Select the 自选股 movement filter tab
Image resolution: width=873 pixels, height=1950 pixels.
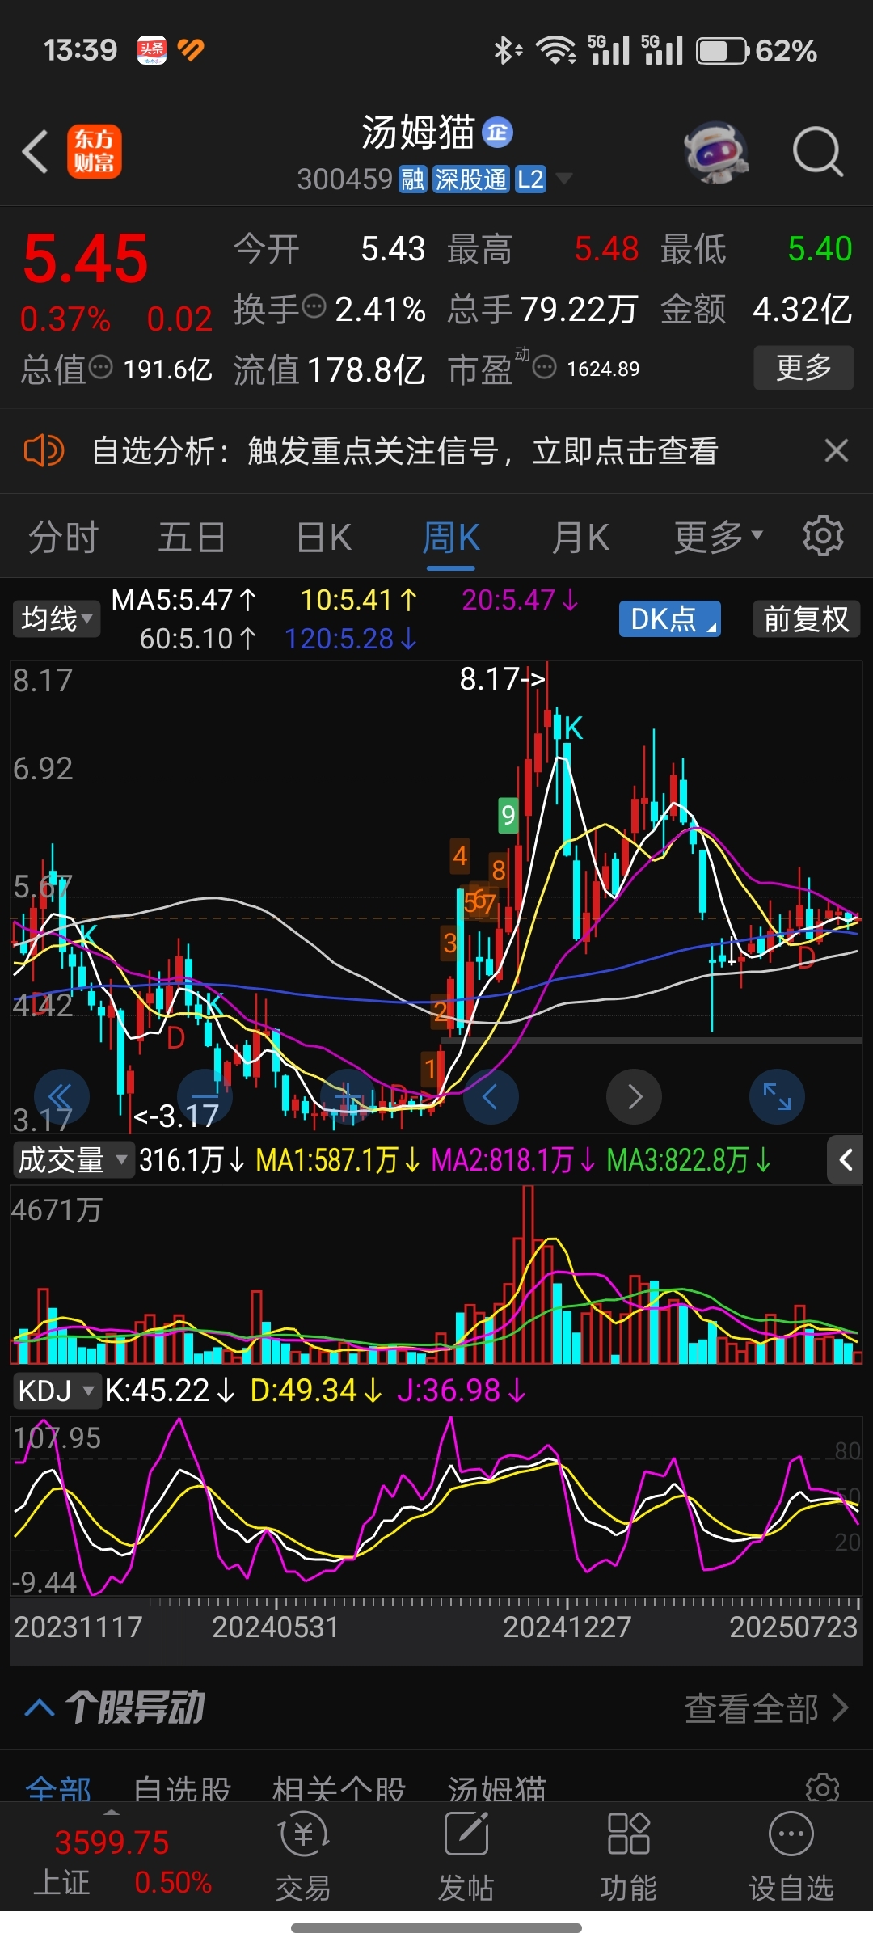click(x=183, y=1790)
